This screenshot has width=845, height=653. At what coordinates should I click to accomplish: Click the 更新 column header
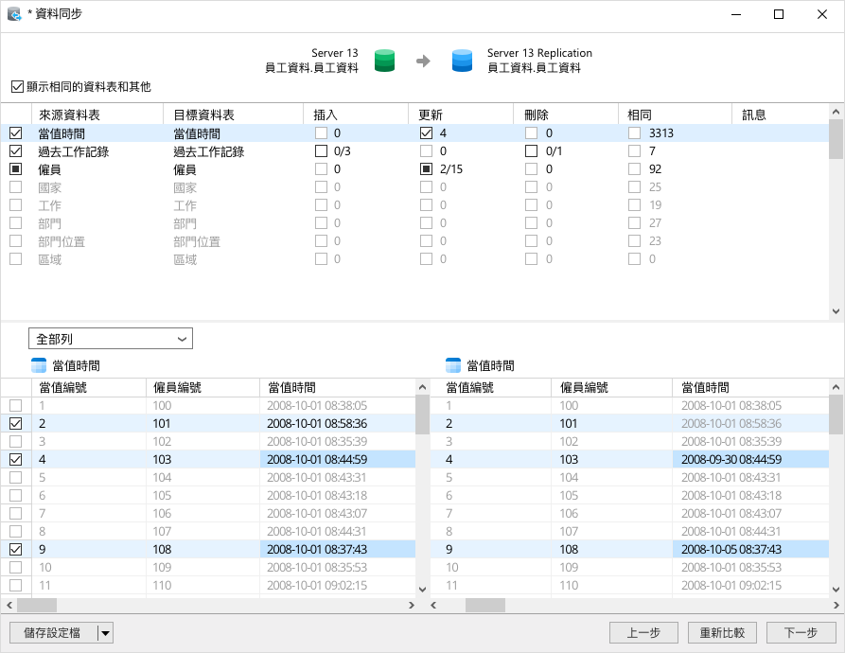[x=461, y=115]
